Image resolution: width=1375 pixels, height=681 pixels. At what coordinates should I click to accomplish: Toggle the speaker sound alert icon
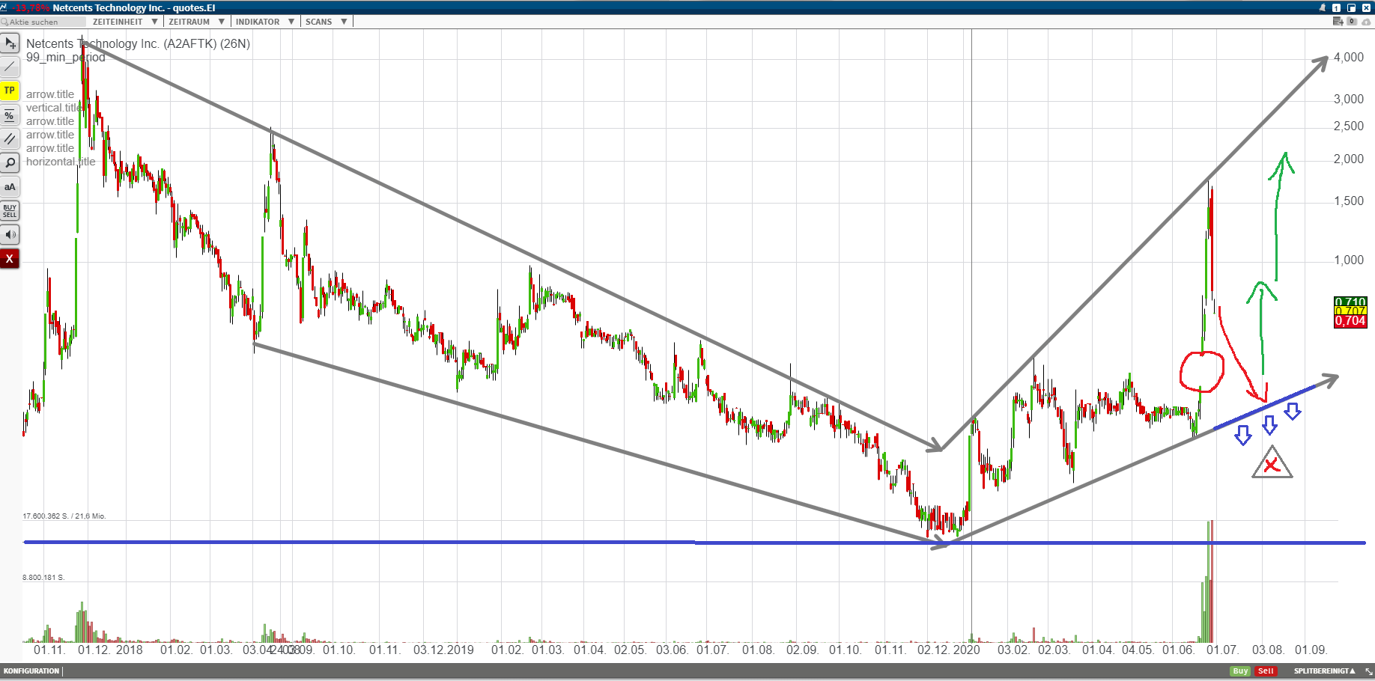pyautogui.click(x=10, y=235)
